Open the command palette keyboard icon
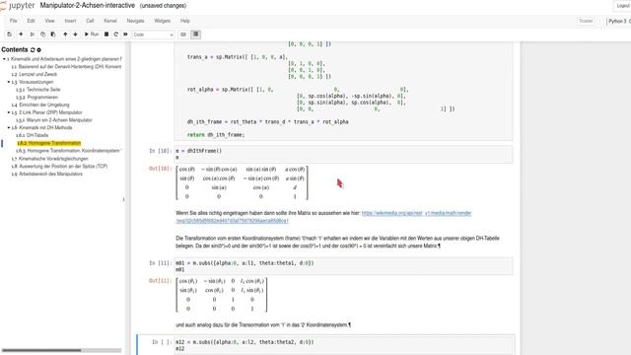The width and height of the screenshot is (631, 355). [x=183, y=35]
